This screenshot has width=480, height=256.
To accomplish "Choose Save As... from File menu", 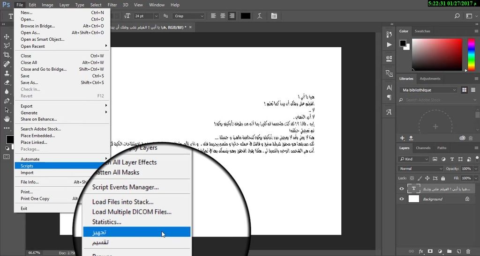I will pyautogui.click(x=62, y=82).
